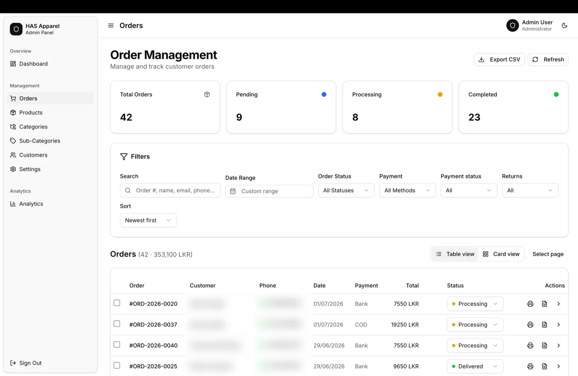Open invoice document icon for #ORD-2026-0037

pos(544,325)
